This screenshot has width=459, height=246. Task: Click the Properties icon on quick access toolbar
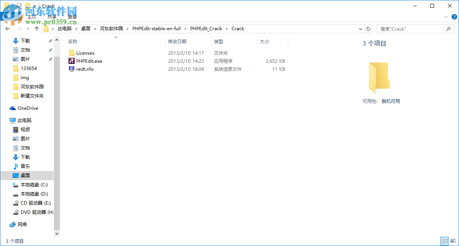coord(19,5)
